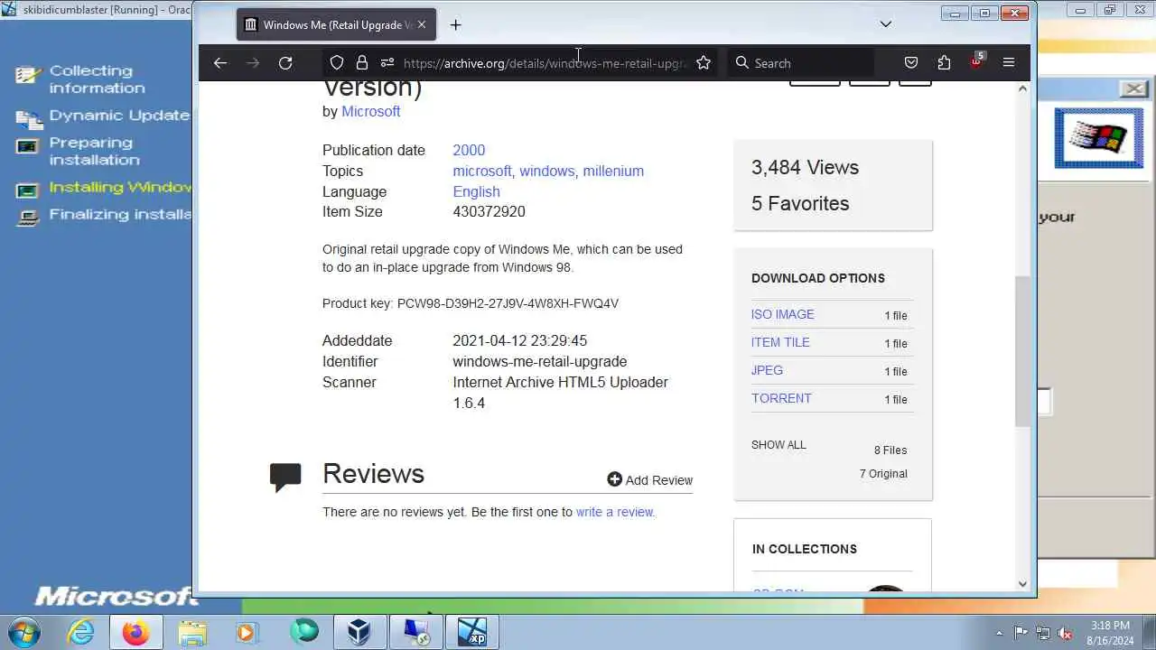Open a new tab with the plus button
The width and height of the screenshot is (1156, 650).
(455, 25)
